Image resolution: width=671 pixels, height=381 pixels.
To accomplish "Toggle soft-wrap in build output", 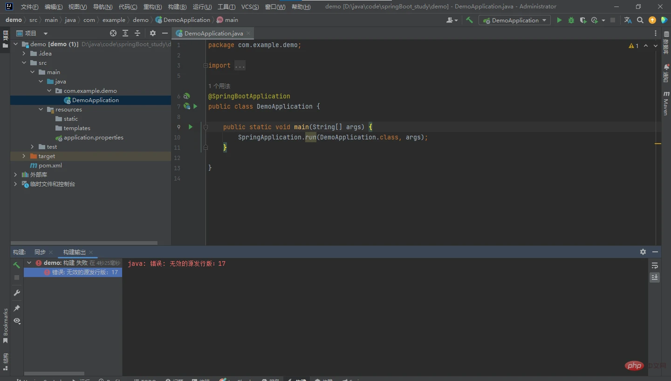I will click(x=655, y=265).
